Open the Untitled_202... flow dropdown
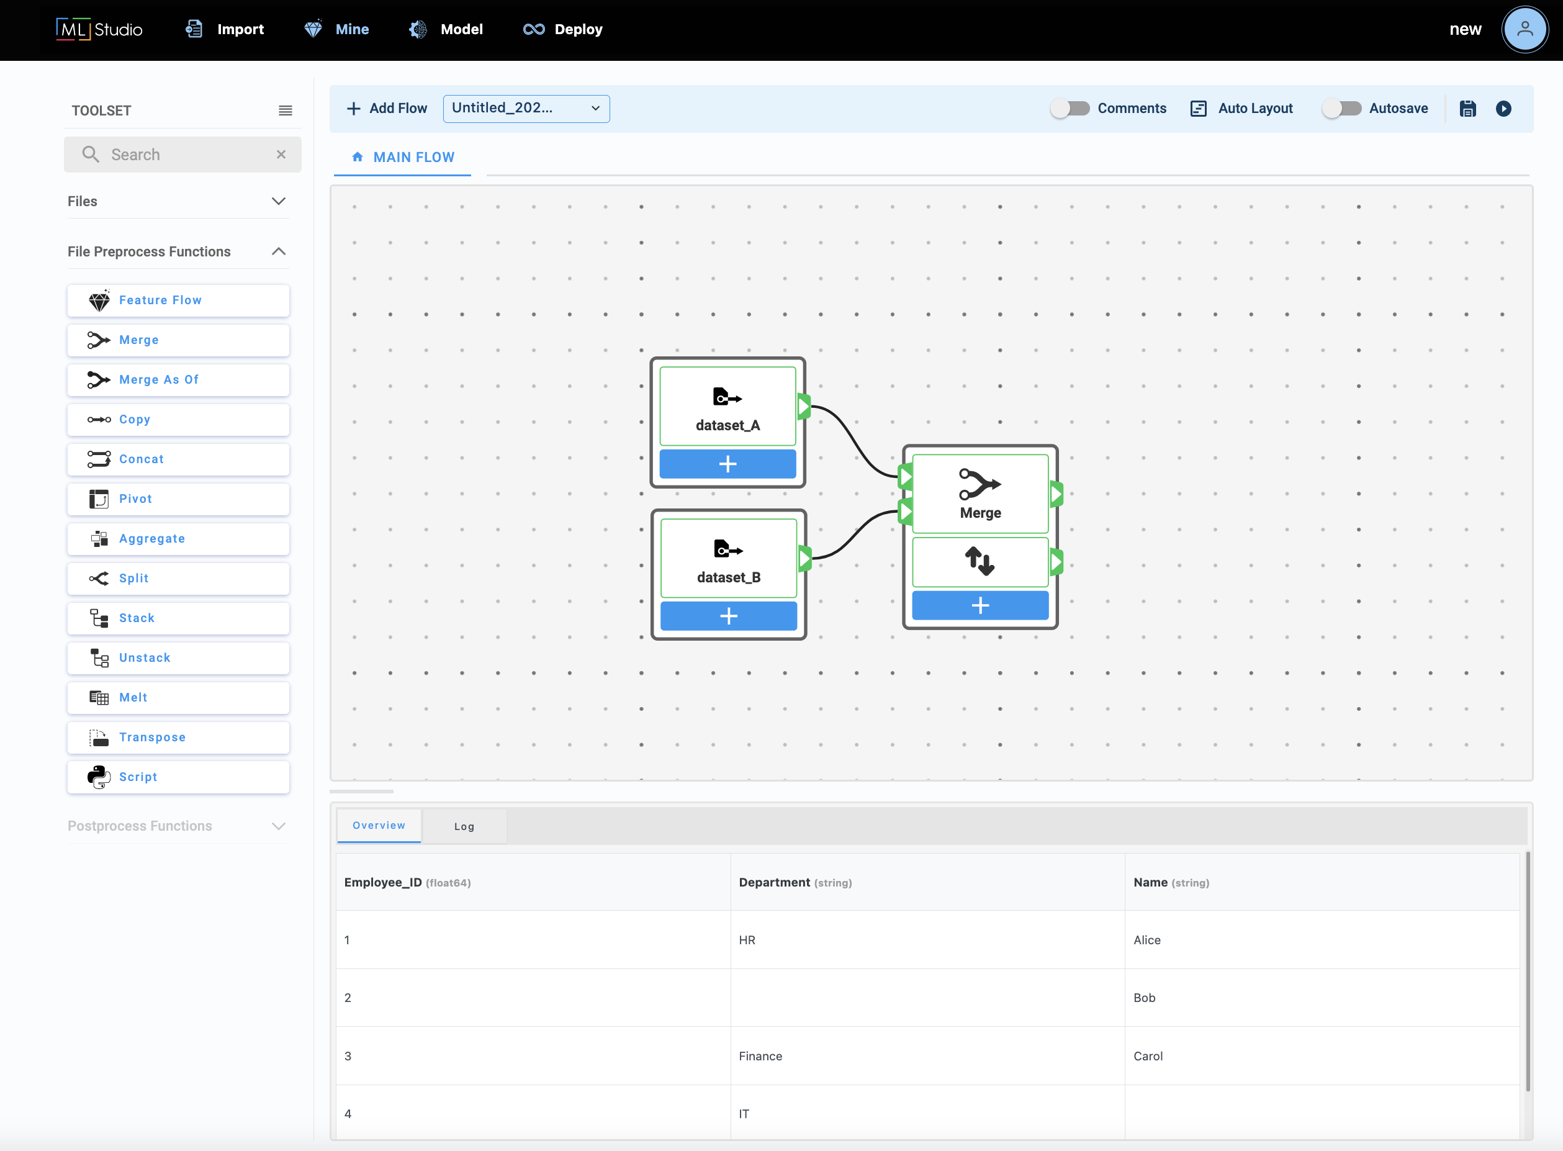This screenshot has height=1151, width=1563. click(526, 109)
